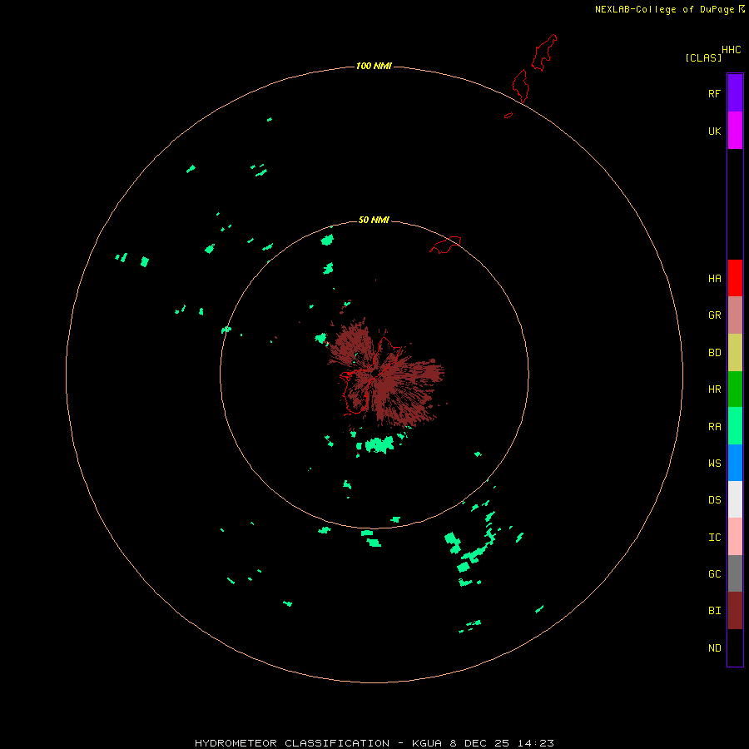Click the "RF" legend label
Image resolution: width=749 pixels, height=749 pixels.
pos(714,93)
